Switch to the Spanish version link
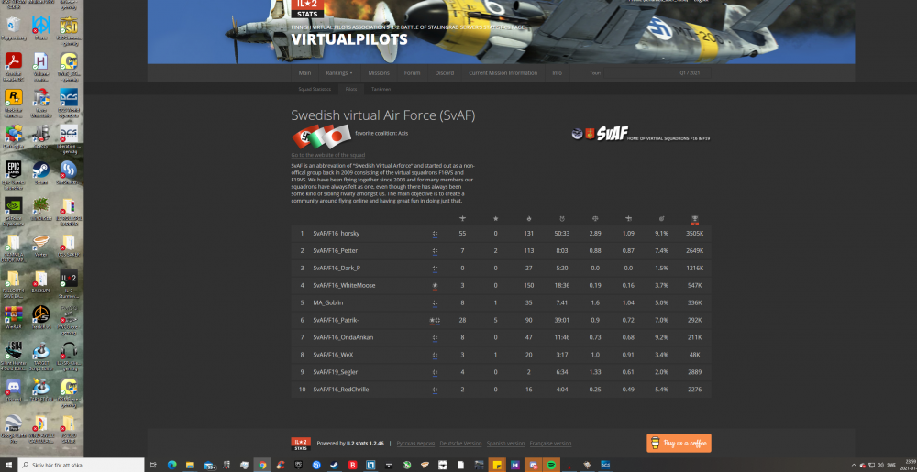 tap(506, 444)
